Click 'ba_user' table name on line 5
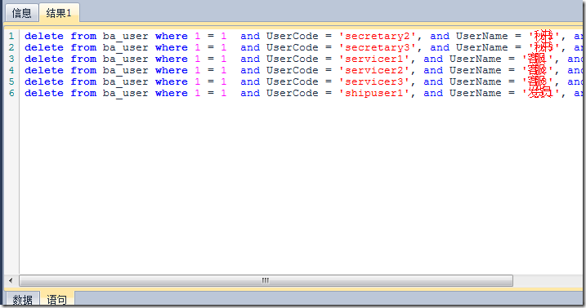Screen dimensions: 586x308 (126, 82)
